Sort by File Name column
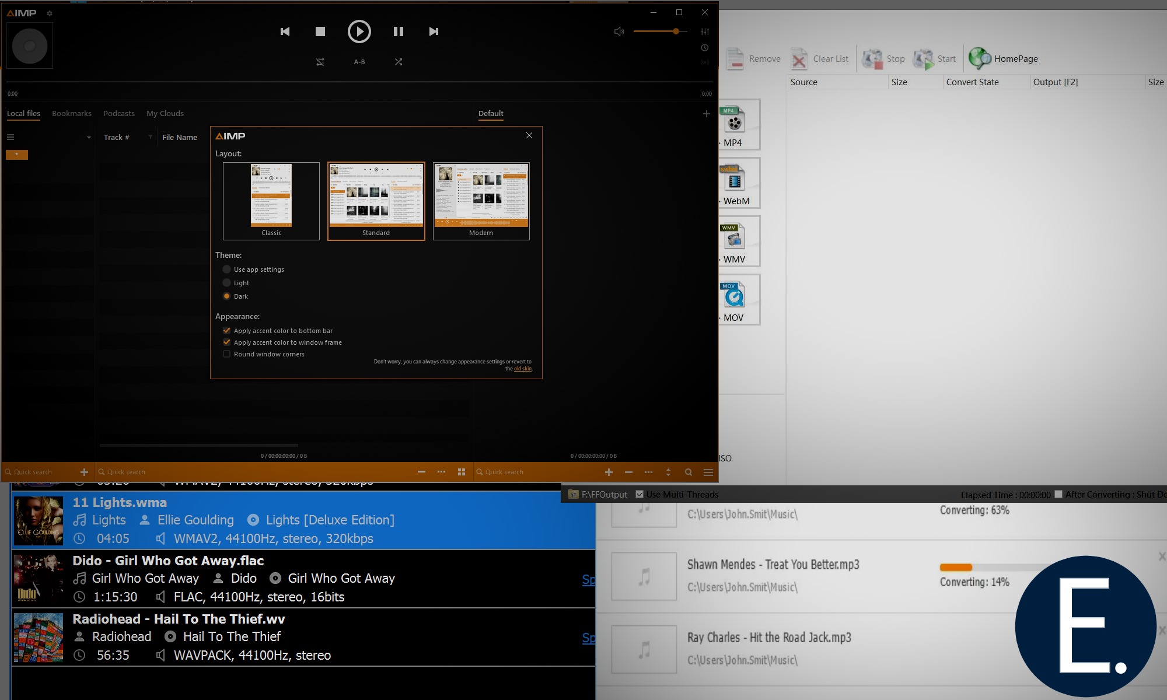1167x700 pixels. coord(180,137)
